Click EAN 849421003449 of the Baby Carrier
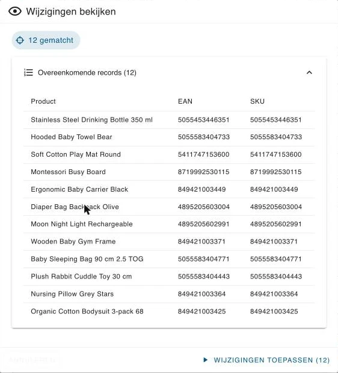The width and height of the screenshot is (338, 373). (201, 189)
